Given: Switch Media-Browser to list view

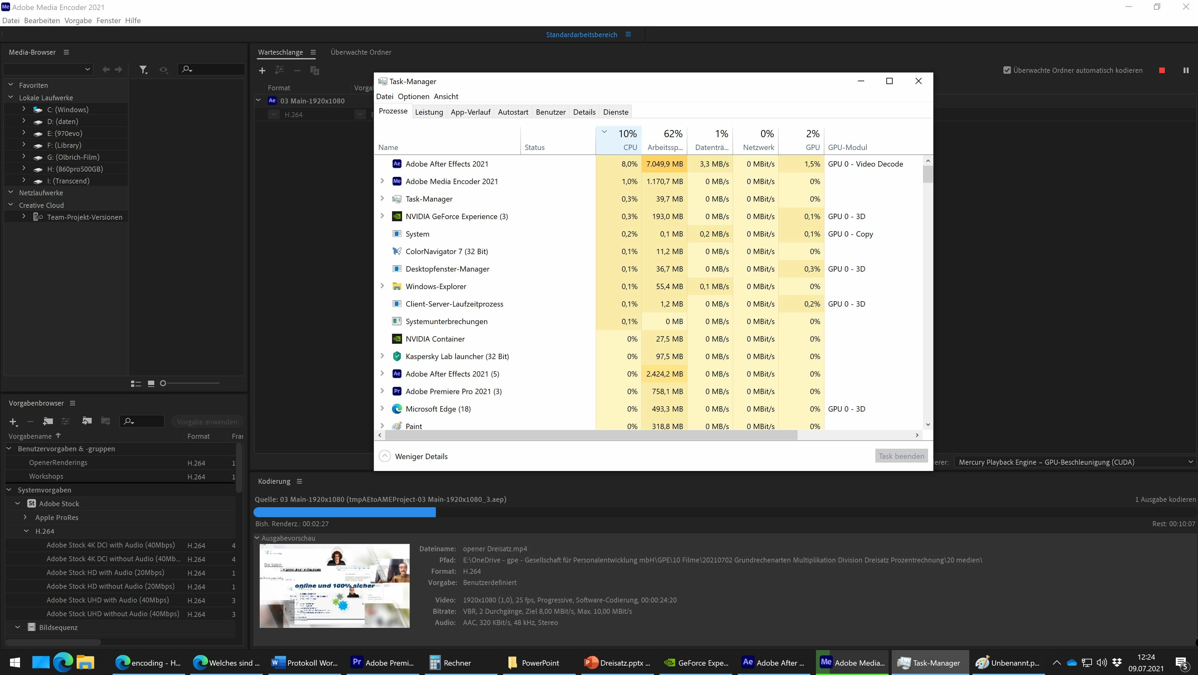Looking at the screenshot, I should [136, 384].
